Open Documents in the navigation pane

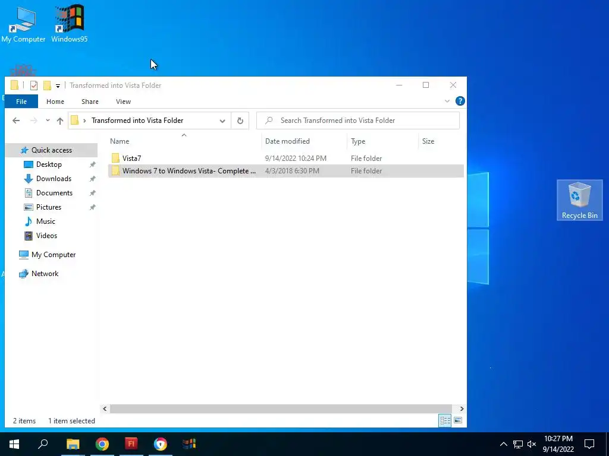54,193
